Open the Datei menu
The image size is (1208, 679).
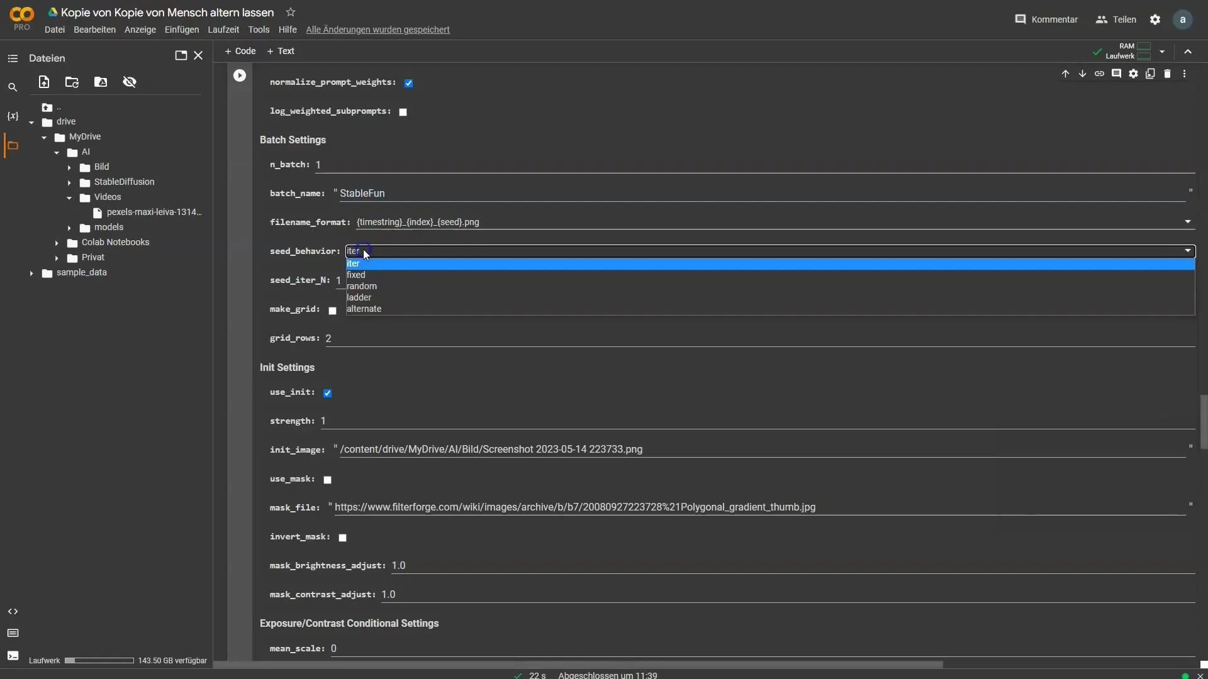pyautogui.click(x=55, y=30)
